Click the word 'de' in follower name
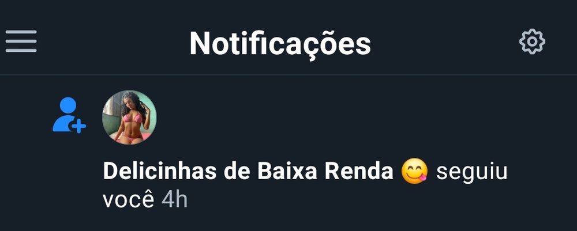This screenshot has height=231, width=577. [237, 172]
